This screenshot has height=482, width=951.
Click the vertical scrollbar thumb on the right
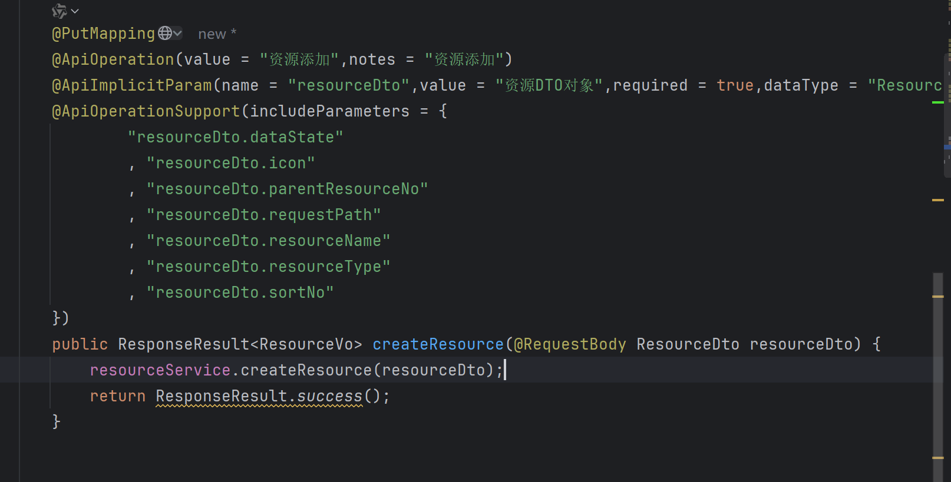coord(938,377)
